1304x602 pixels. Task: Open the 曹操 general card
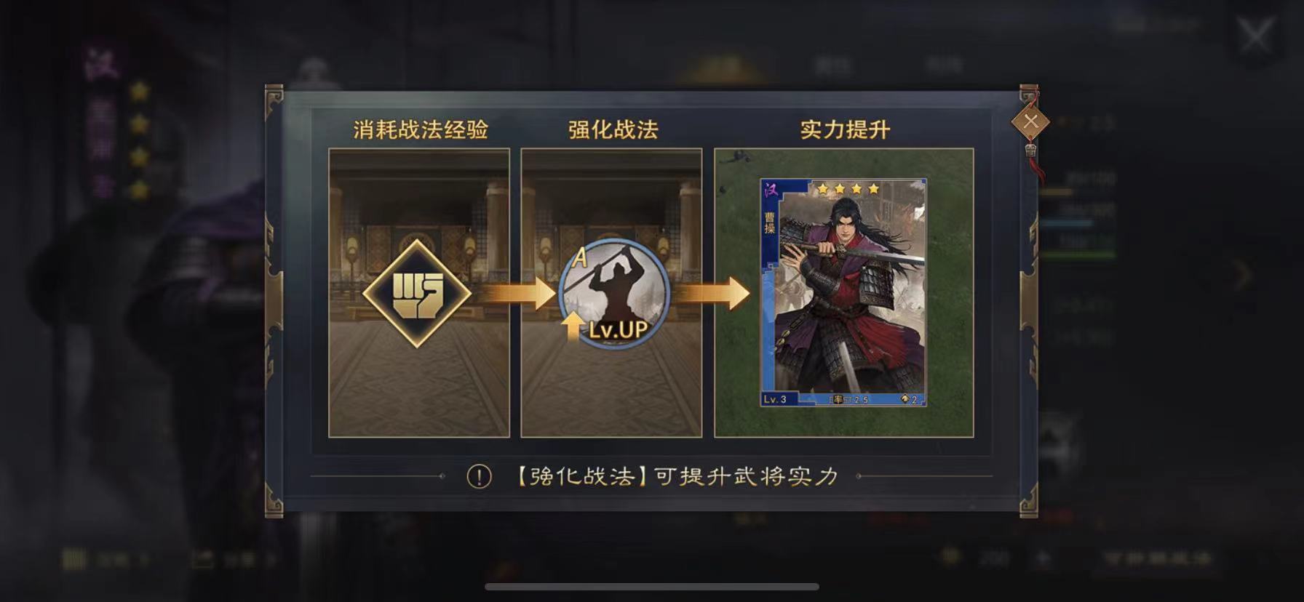[843, 292]
